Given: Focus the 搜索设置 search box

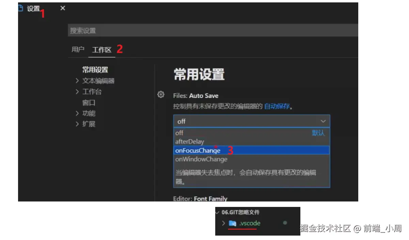Looking at the screenshot, I should coord(213,30).
